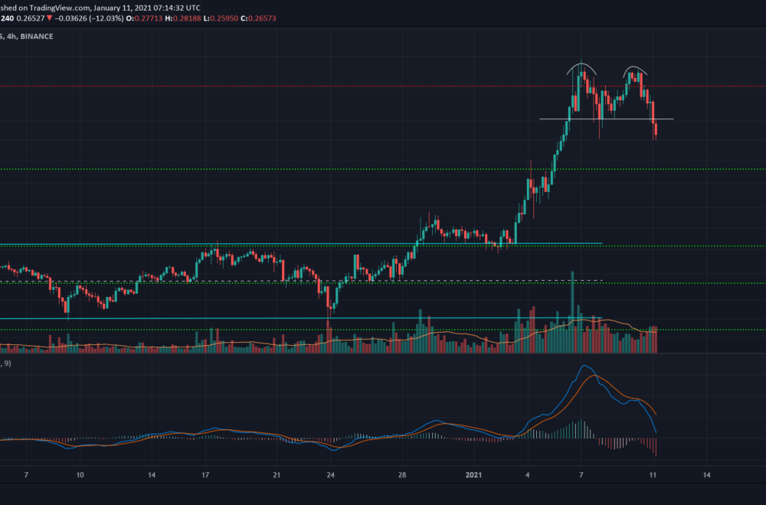Screen dimensions: 766x505
Task: Select the white dashed horizontal line
Action: click(x=301, y=281)
